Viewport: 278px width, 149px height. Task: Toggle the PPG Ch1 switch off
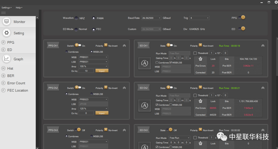click(x=78, y=45)
